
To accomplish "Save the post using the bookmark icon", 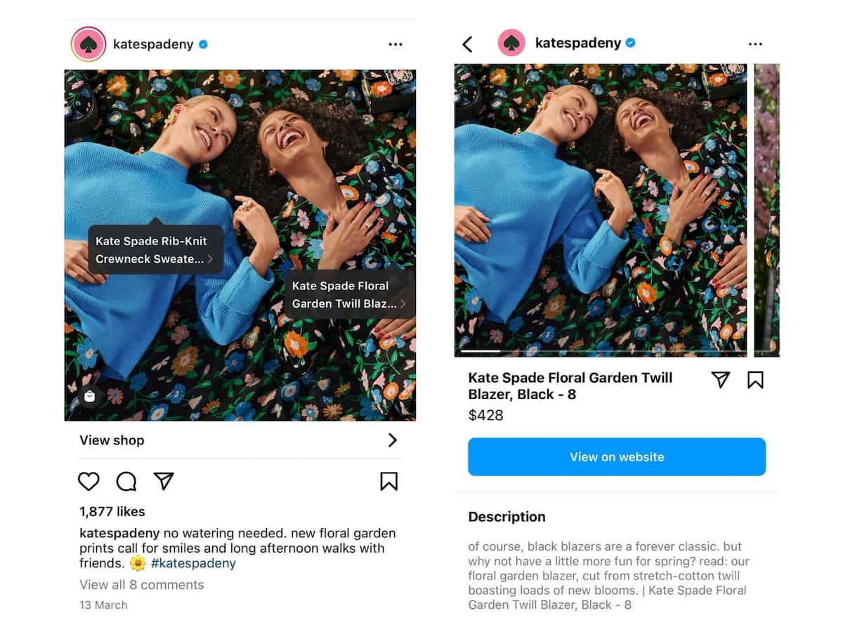I will pos(389,481).
